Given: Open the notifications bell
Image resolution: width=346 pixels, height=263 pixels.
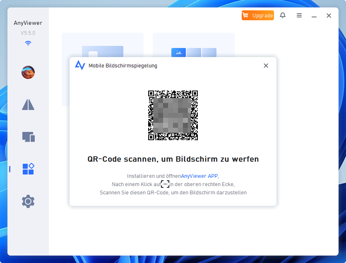Looking at the screenshot, I should [x=283, y=15].
